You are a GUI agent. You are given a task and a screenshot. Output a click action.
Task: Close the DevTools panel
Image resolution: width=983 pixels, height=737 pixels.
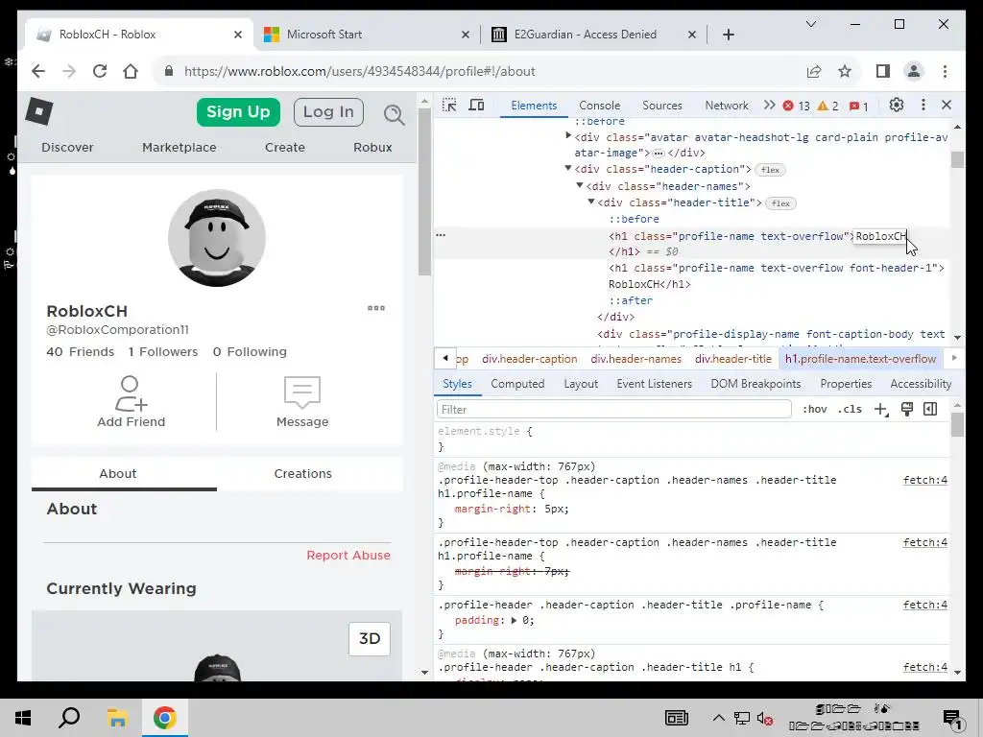pyautogui.click(x=947, y=105)
